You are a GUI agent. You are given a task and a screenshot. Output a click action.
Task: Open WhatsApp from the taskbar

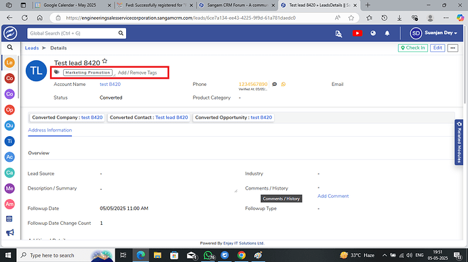[208, 255]
